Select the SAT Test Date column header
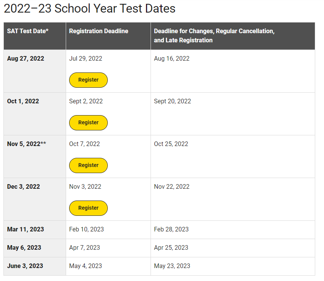The height and width of the screenshot is (281, 324). (28, 31)
